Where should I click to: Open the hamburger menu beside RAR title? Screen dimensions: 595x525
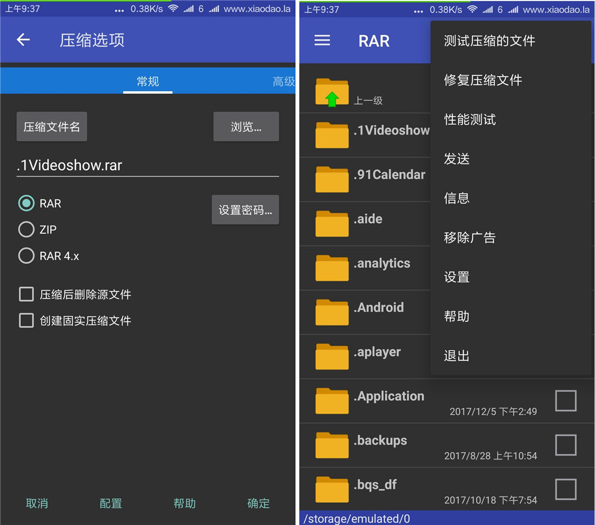(x=322, y=40)
